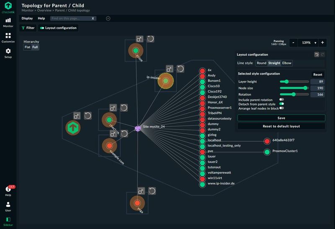
Task: Open the Help menu in menu bar
Action: click(41, 18)
